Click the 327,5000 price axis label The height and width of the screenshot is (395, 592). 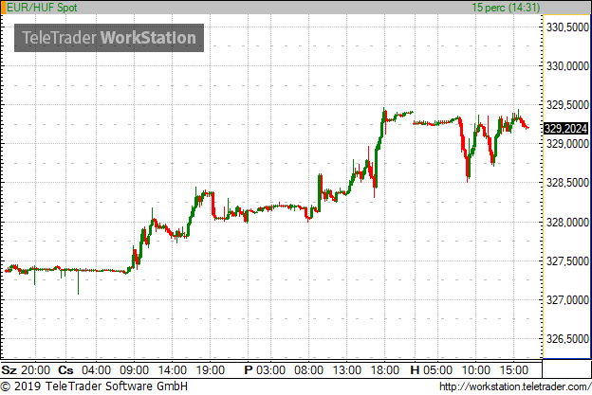567,260
